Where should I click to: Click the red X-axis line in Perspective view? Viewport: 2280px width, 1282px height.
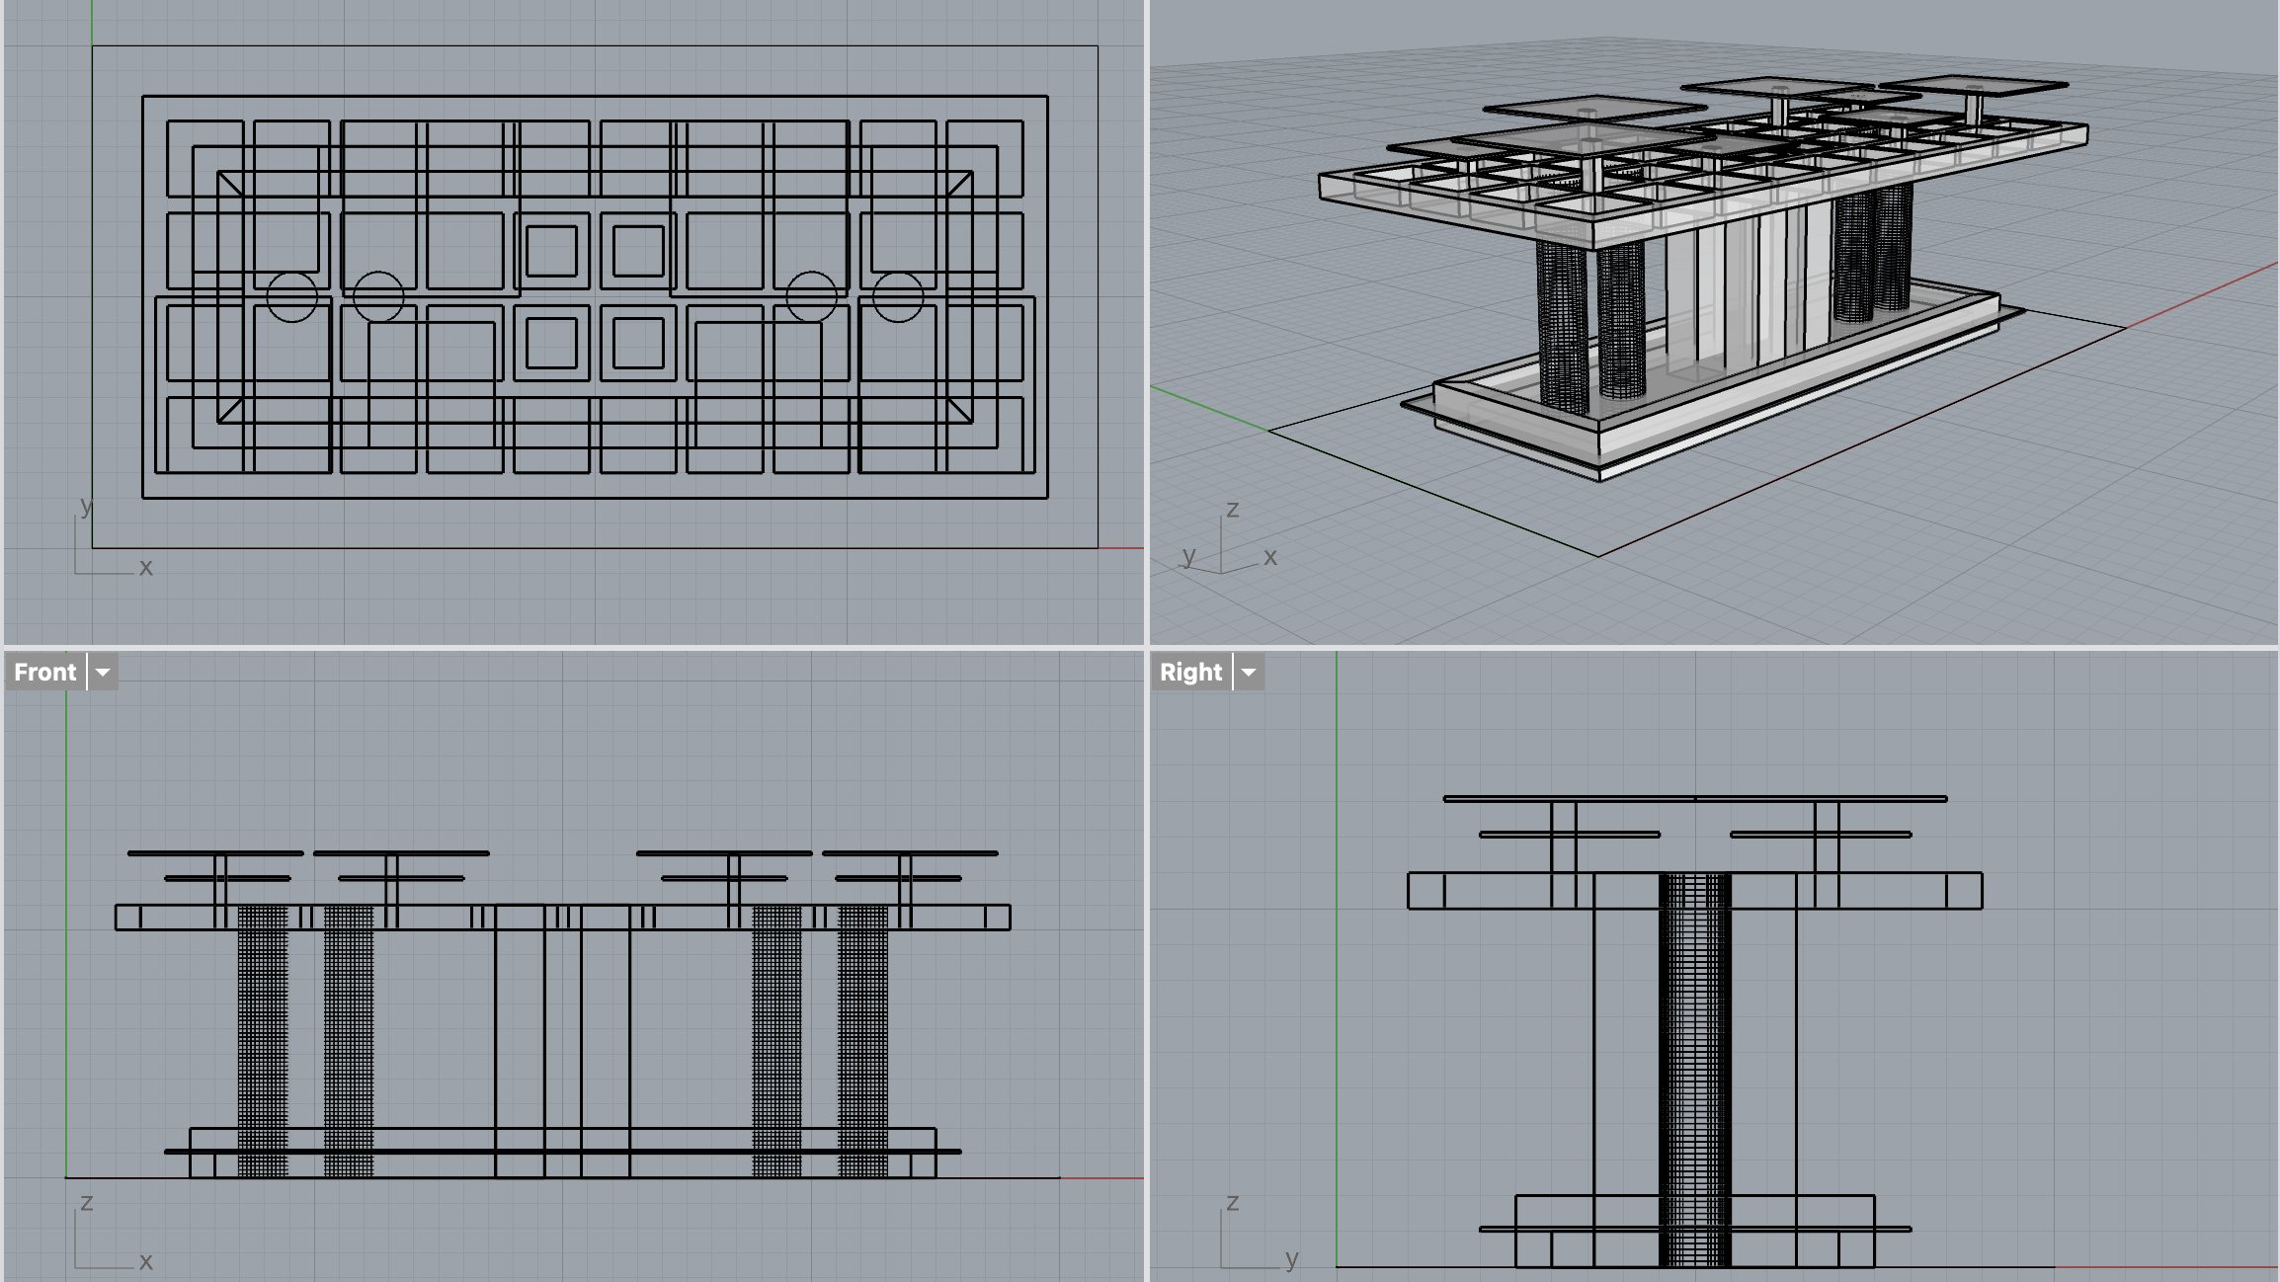(2203, 295)
